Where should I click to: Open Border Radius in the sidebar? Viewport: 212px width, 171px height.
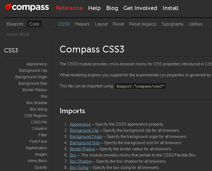pyautogui.click(x=35, y=90)
